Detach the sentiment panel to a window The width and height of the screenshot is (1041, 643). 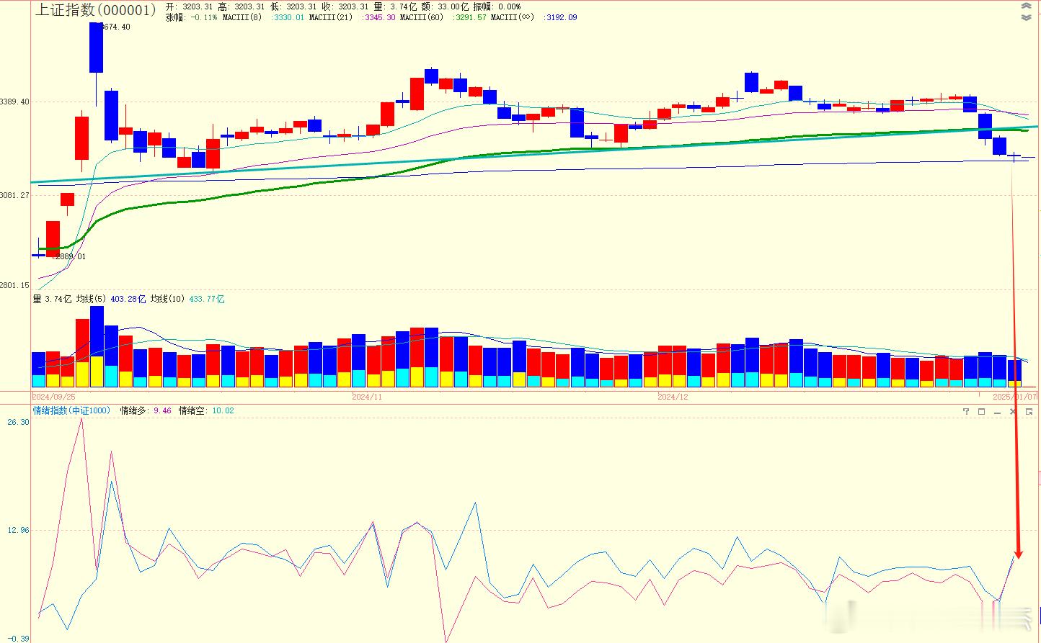(x=1029, y=411)
